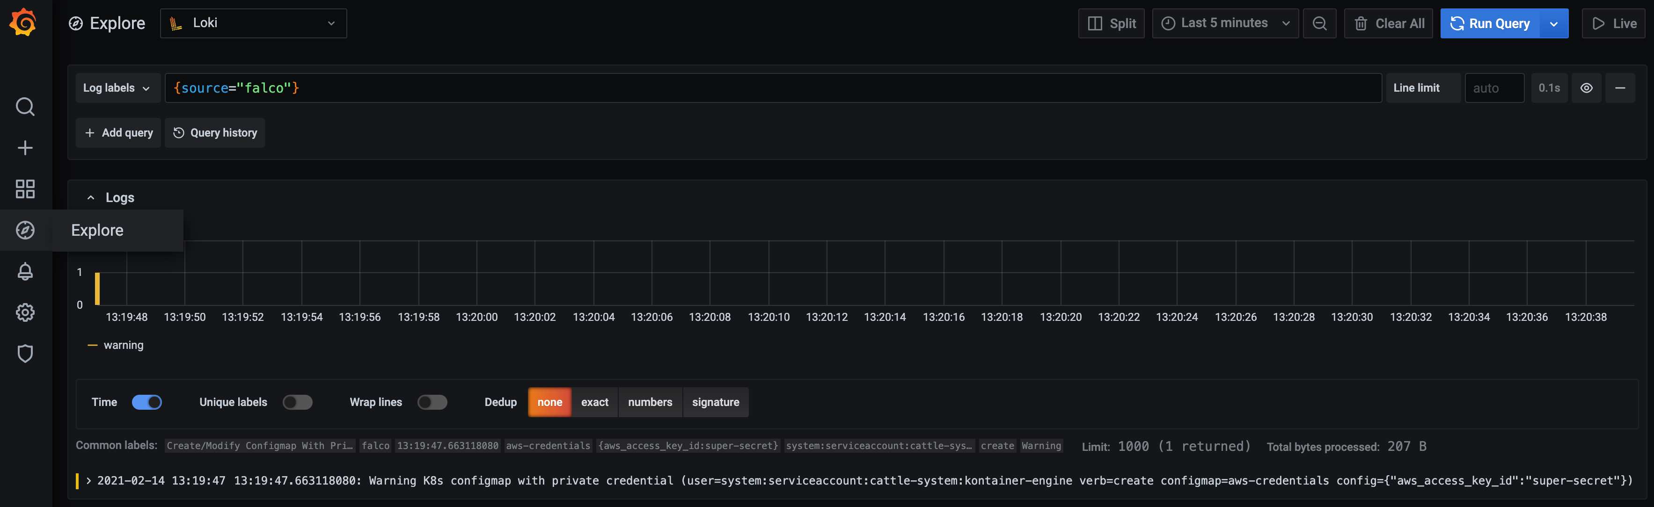
Task: Disable the Time toggle
Action: coord(147,402)
